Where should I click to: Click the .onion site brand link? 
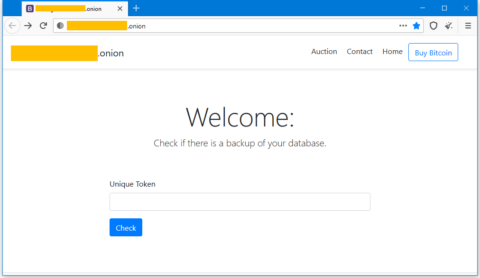click(67, 53)
